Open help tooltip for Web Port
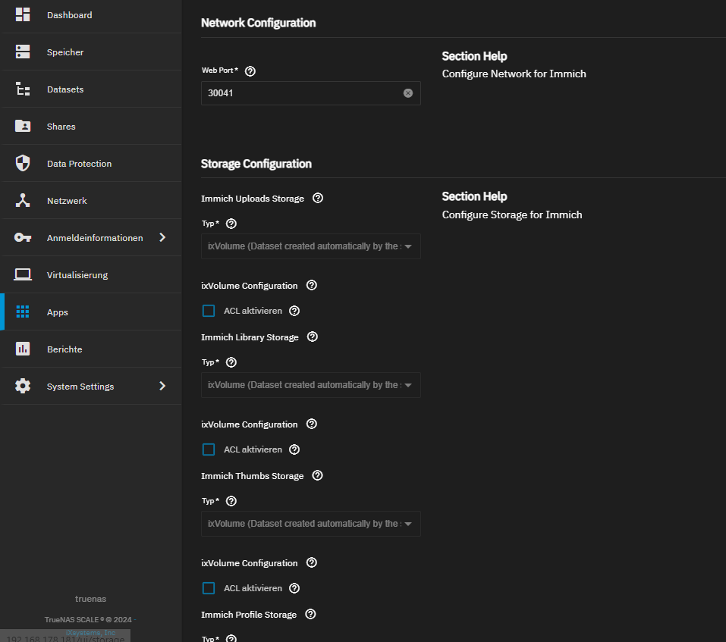Viewport: 726px width, 642px height. (x=250, y=71)
